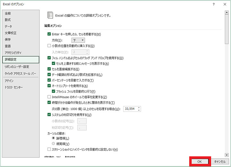Viewport: 231px width, 167px height.
Task: Toggle オートコンプリートを使用する checkbox
Action: 49,86
